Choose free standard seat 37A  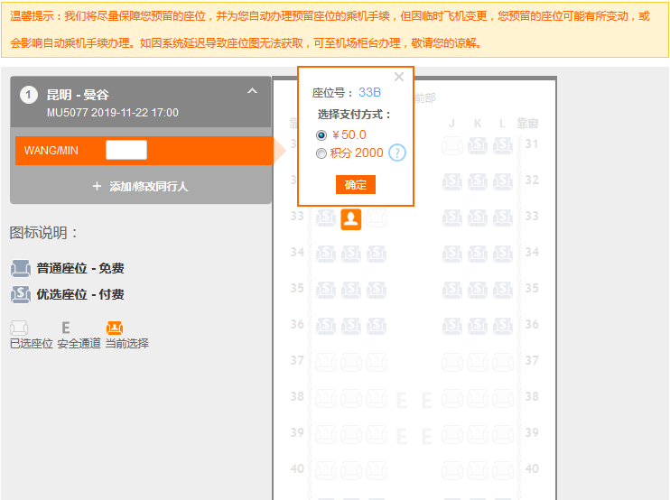coord(325,362)
